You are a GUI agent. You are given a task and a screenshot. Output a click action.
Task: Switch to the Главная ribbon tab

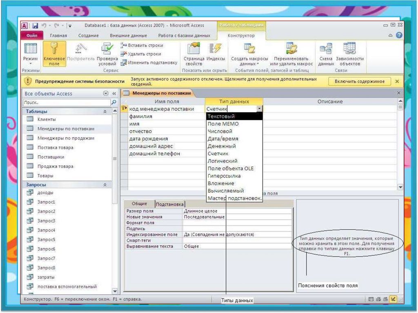(x=58, y=36)
